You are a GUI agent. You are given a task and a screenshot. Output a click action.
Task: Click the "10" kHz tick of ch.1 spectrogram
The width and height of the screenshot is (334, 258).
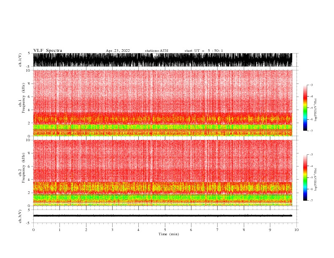[28, 70]
